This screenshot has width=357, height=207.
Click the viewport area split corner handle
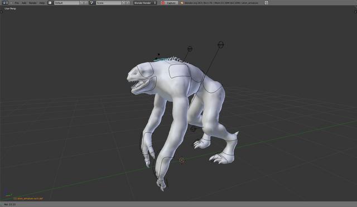[x=355, y=12]
